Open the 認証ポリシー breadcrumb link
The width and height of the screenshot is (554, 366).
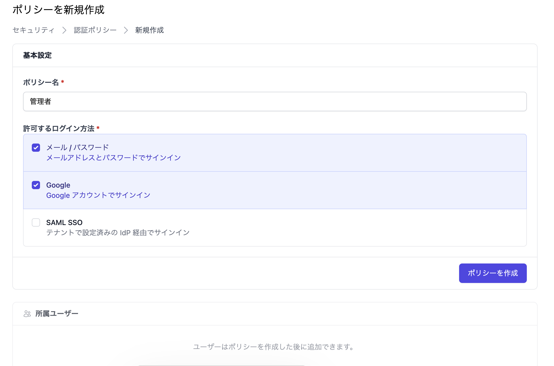95,30
